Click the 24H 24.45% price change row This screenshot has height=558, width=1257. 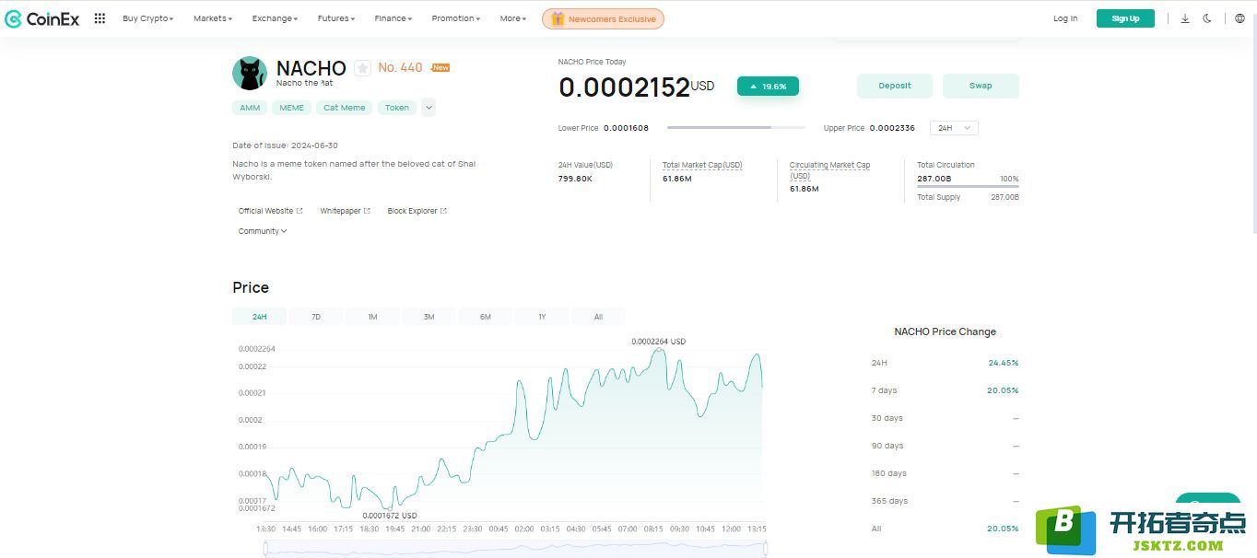pyautogui.click(x=945, y=363)
